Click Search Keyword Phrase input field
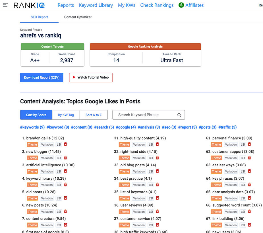 [149, 115]
